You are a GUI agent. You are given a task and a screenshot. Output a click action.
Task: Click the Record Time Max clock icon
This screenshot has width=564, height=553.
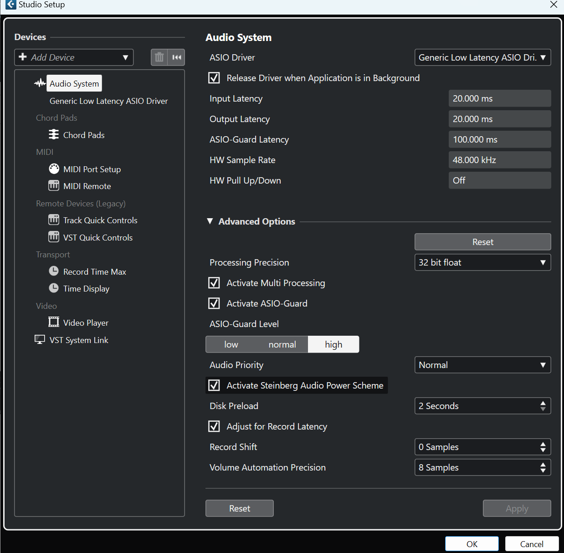pos(54,271)
